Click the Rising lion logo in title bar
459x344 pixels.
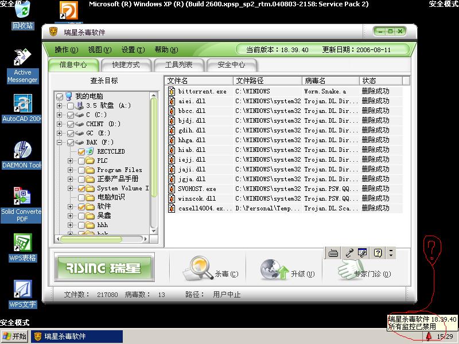click(53, 32)
